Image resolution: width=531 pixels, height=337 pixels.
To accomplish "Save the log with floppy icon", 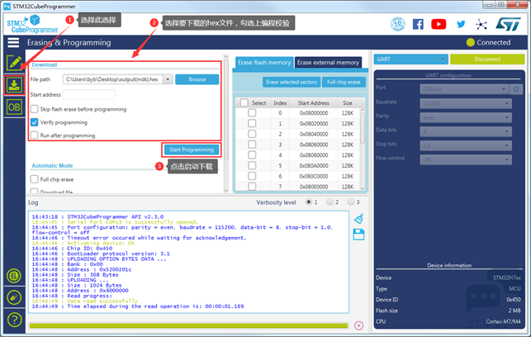I will (x=358, y=235).
